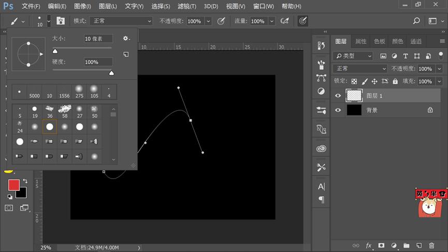
Task: Open the 滤镜(T) menu
Action: [x=187, y=6]
